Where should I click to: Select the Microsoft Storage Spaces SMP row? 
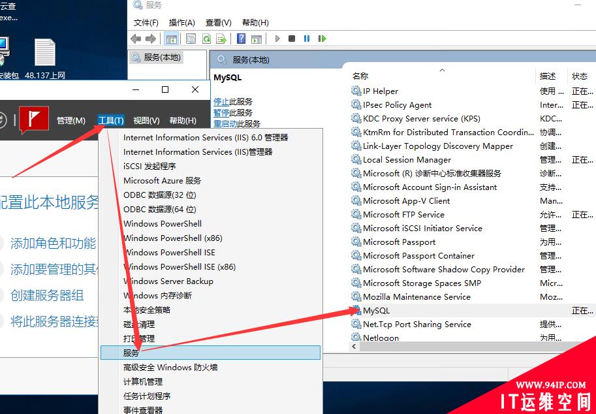pyautogui.click(x=473, y=283)
